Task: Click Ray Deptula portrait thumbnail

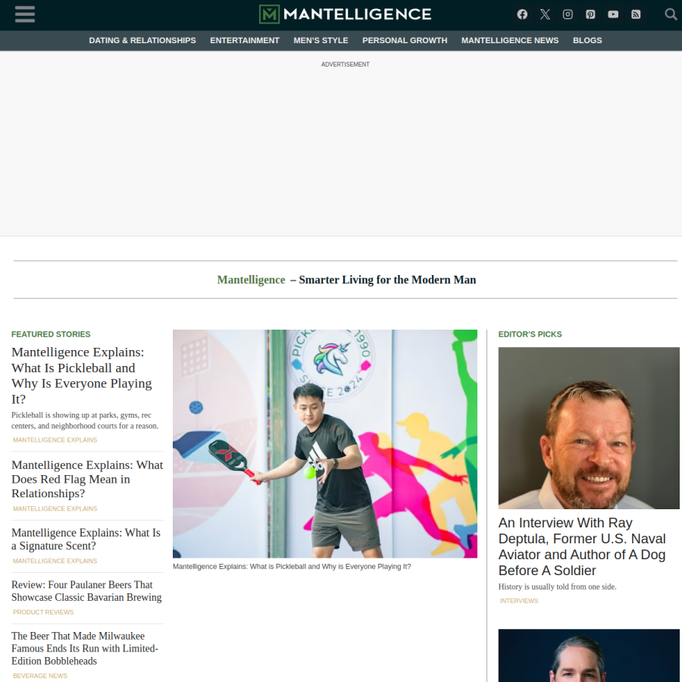Action: click(589, 428)
